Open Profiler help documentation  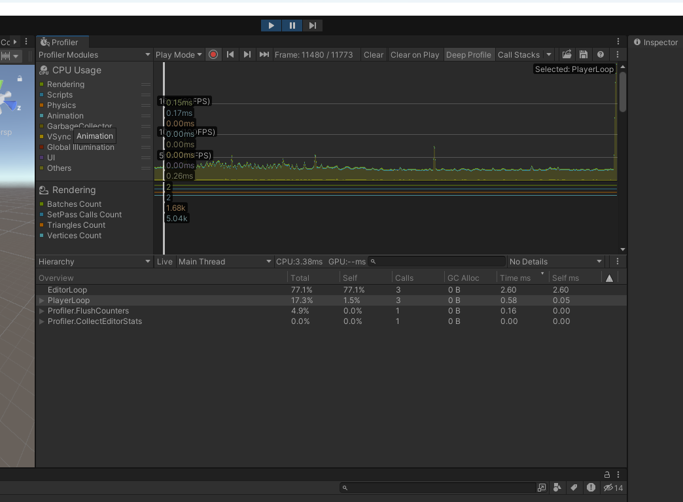(x=600, y=54)
